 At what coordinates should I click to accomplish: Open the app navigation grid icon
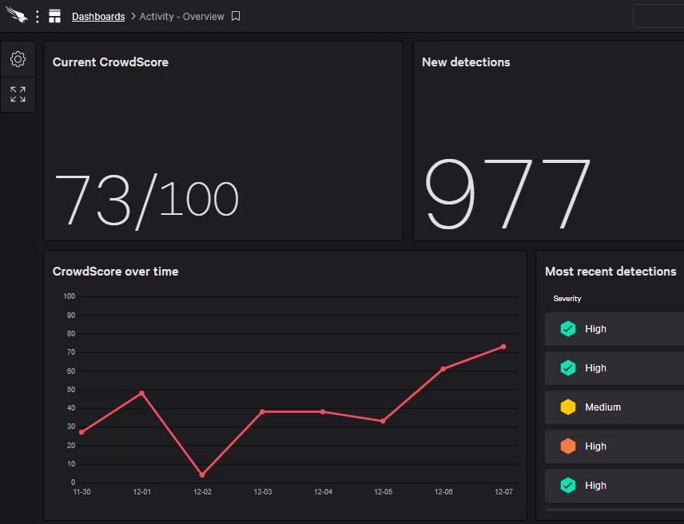tap(54, 16)
